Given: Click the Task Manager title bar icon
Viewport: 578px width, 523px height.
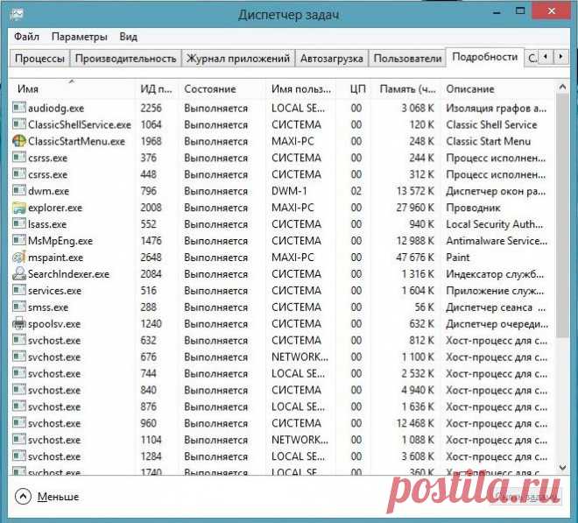Looking at the screenshot, I should (17, 14).
